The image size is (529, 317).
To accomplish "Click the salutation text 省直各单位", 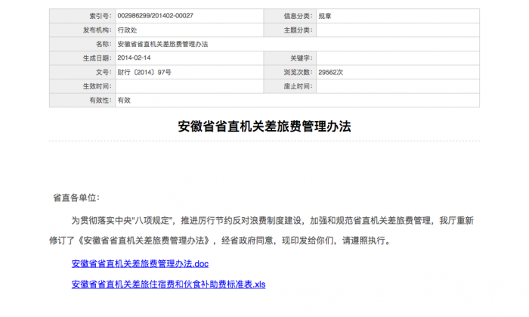I will (76, 198).
